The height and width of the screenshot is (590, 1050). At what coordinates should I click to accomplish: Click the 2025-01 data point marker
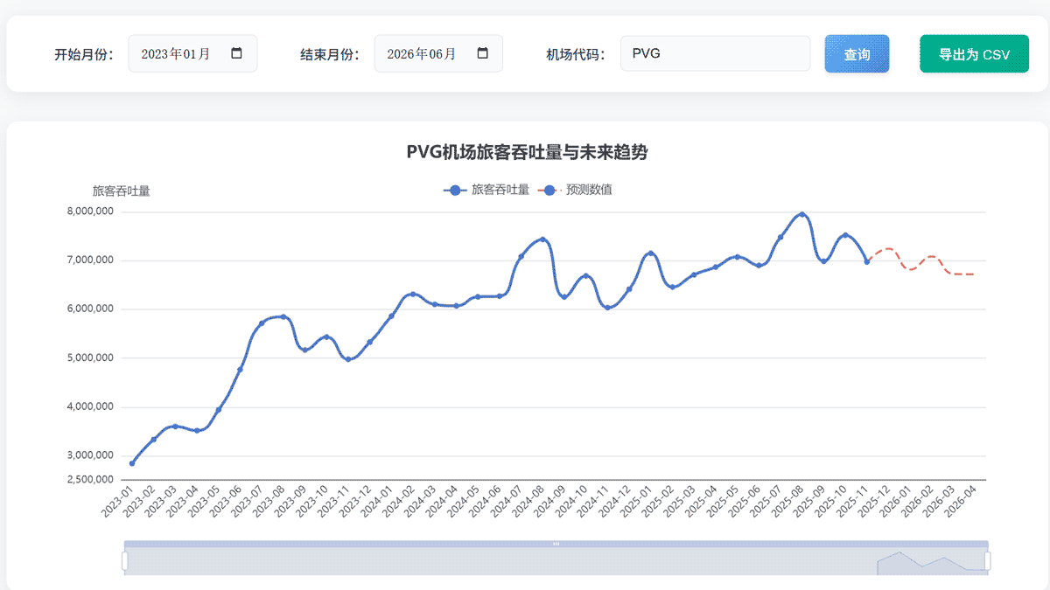click(x=650, y=253)
